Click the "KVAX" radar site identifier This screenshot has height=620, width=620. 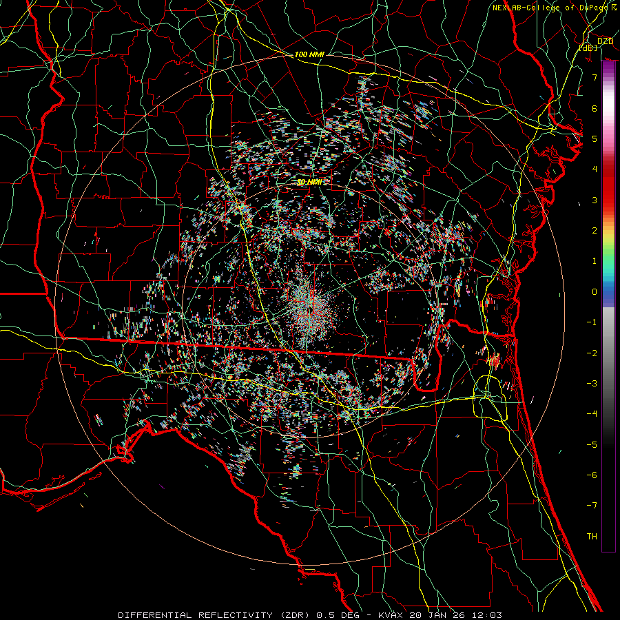(x=391, y=615)
